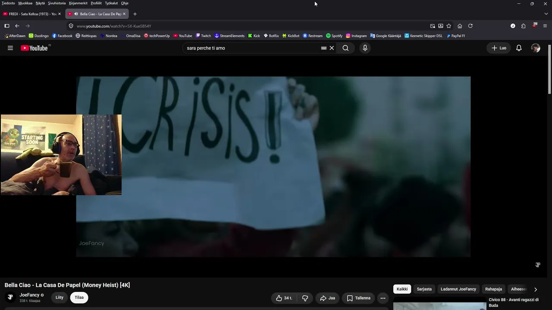This screenshot has height=310, width=552.
Task: Click the browser address bar URL
Action: click(114, 26)
